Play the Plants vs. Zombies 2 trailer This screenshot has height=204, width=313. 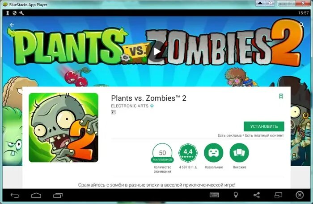pos(156,52)
